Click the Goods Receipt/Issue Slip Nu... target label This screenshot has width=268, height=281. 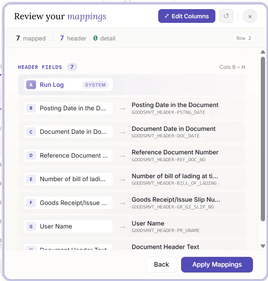click(x=176, y=199)
